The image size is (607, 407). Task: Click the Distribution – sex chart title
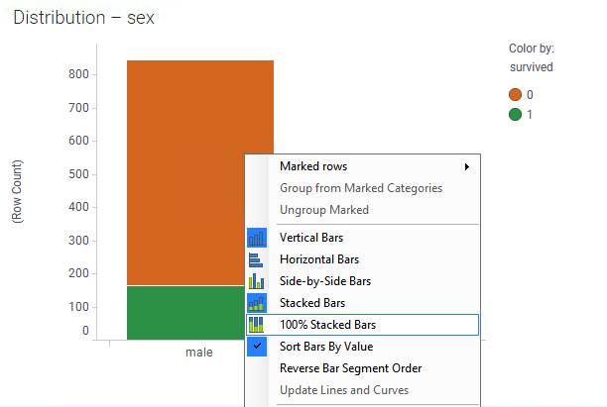click(83, 18)
